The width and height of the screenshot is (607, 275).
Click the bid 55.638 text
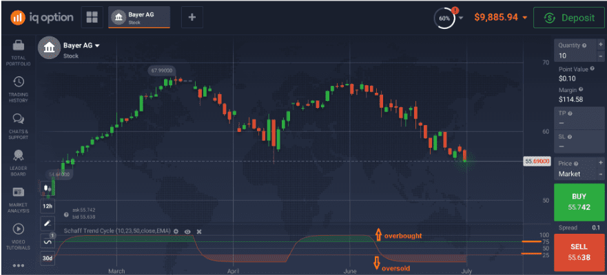(x=83, y=217)
